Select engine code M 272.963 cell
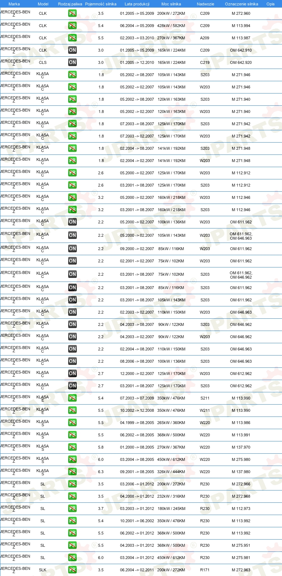 (x=241, y=570)
